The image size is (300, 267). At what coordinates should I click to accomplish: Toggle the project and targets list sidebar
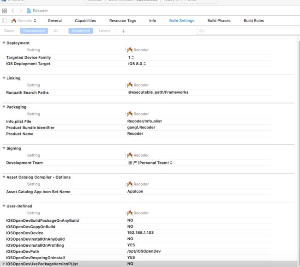(x=4, y=21)
